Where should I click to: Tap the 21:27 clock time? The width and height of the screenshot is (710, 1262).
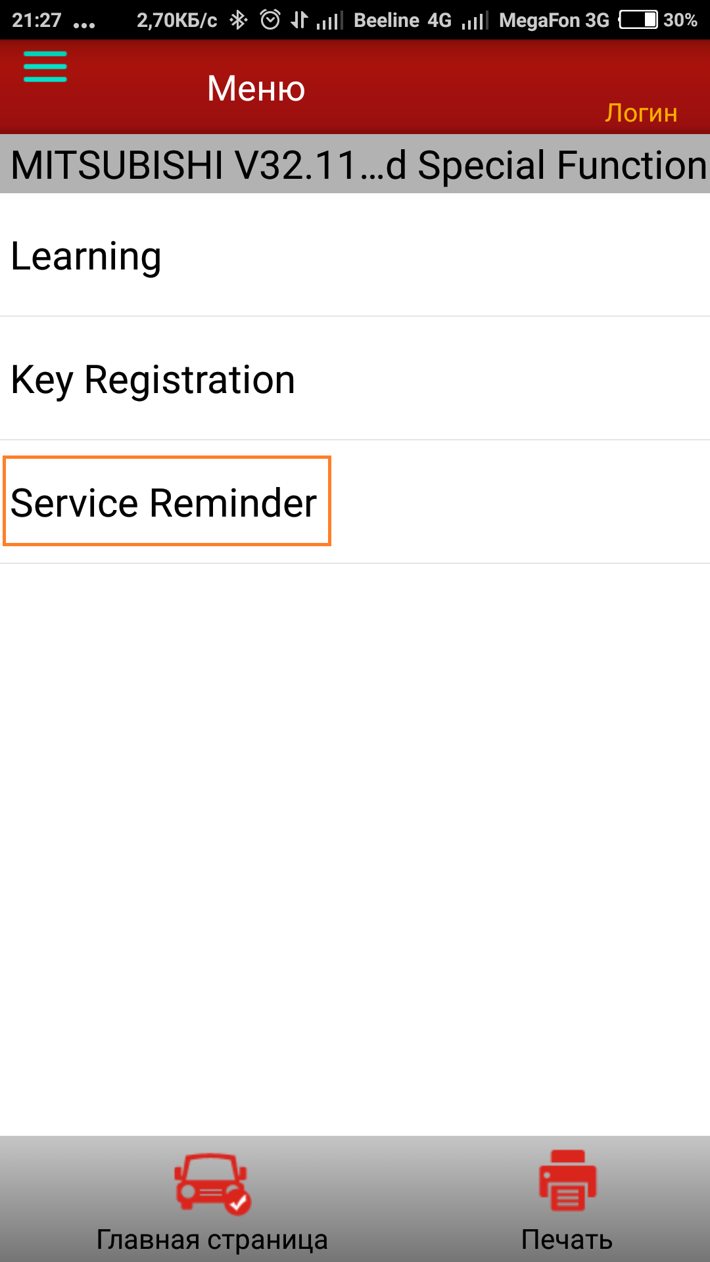point(37,20)
